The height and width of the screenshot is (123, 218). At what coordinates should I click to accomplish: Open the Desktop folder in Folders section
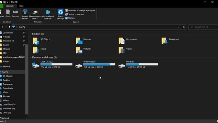click(79, 41)
